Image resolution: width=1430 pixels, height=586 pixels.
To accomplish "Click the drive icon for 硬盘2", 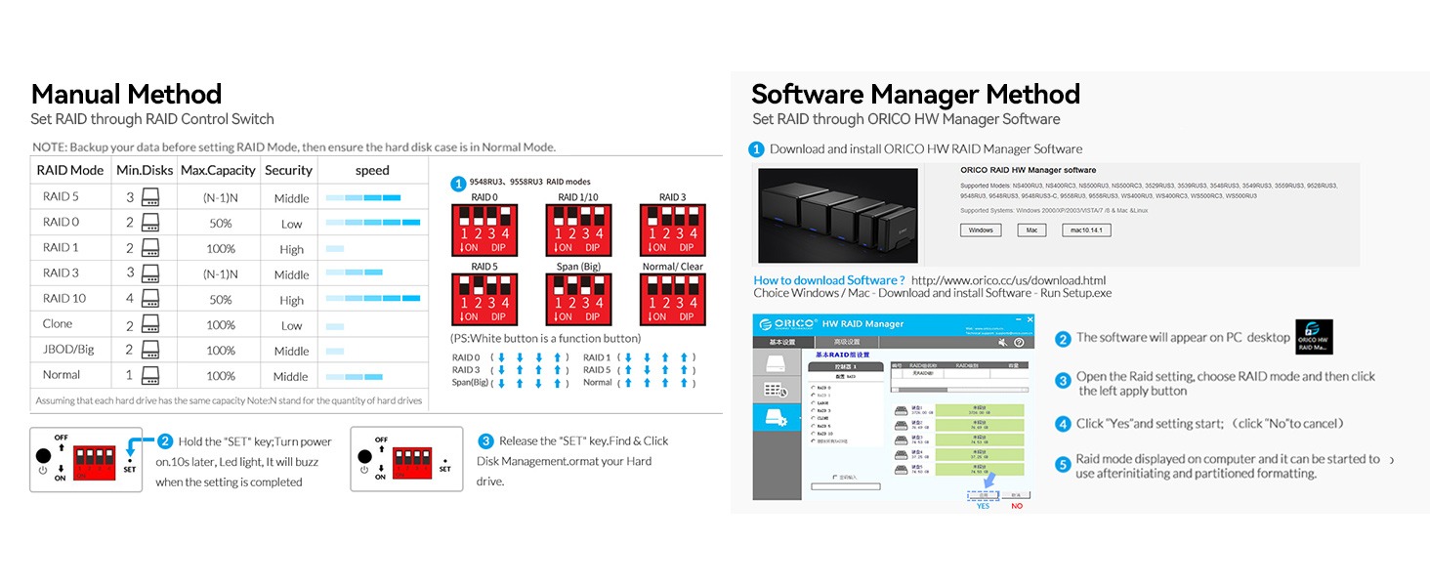I will coord(902,426).
